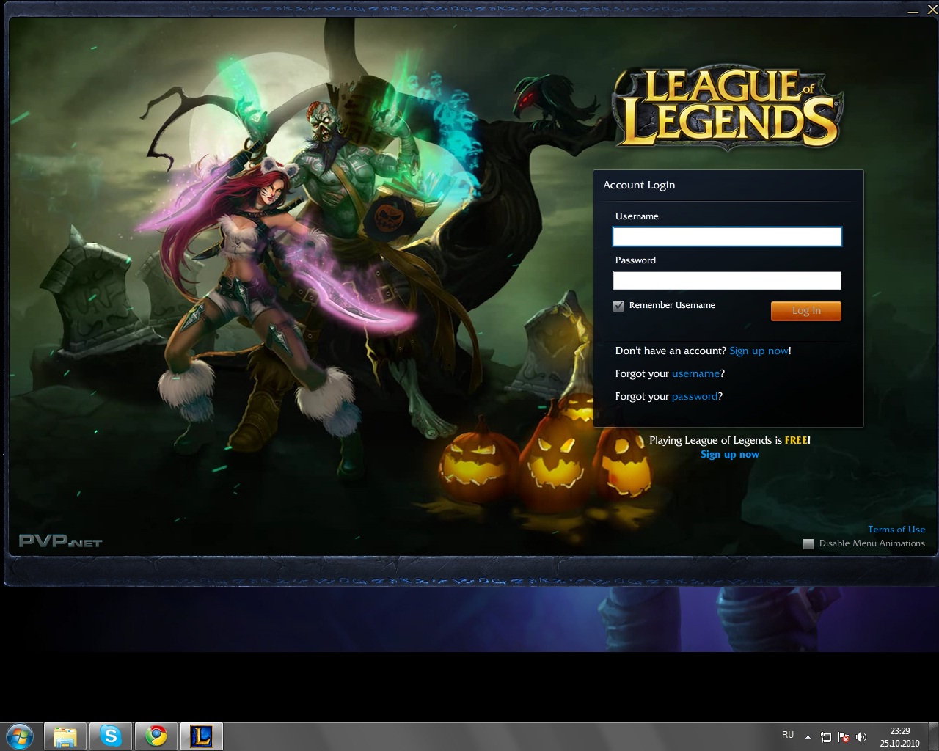Click the volume speaker tray icon
The height and width of the screenshot is (751, 939).
click(861, 736)
